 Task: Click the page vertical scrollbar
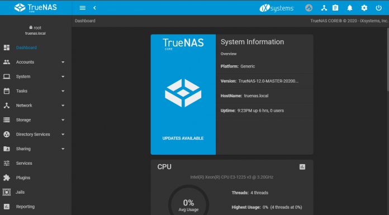click(x=387, y=60)
